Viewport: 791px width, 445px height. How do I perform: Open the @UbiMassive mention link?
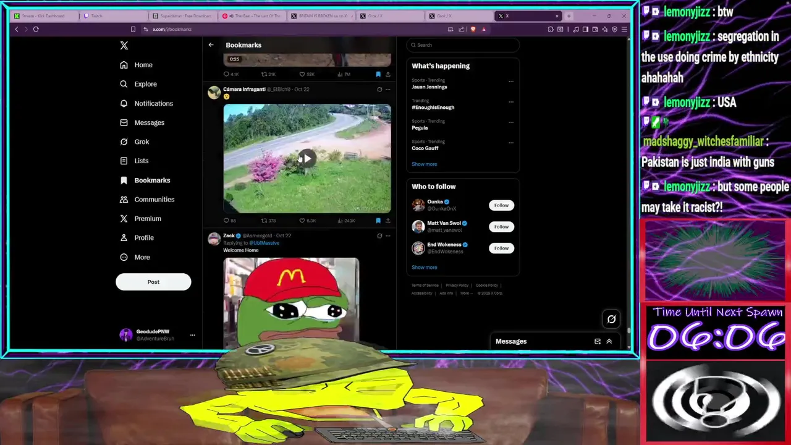pyautogui.click(x=264, y=243)
